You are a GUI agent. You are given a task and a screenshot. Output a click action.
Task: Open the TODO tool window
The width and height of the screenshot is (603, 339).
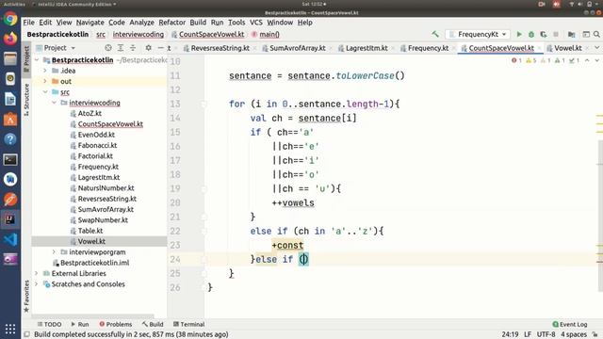(x=50, y=324)
